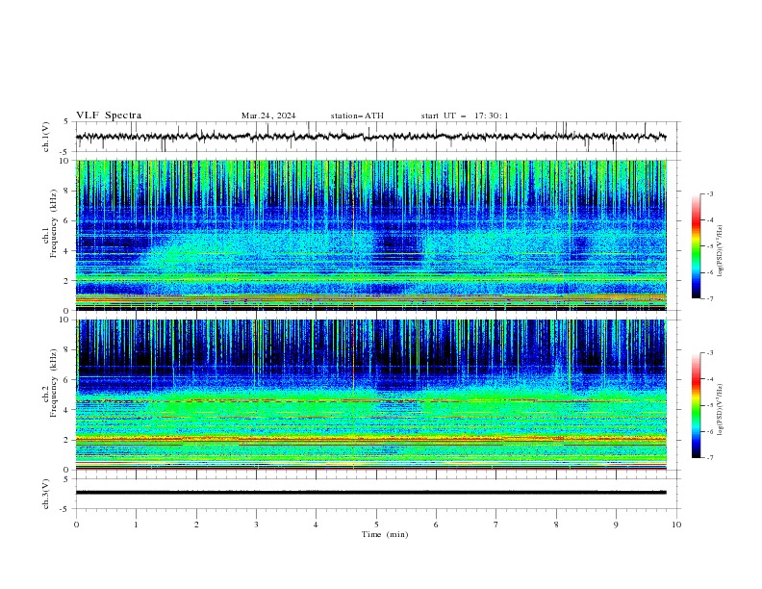This screenshot has width=762, height=589.
Task: Click the "Time (min)" axis label
Action: 385,534
